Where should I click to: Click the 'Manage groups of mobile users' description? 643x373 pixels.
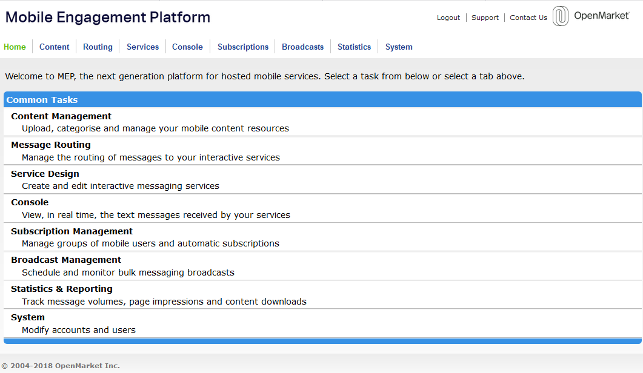pos(150,243)
